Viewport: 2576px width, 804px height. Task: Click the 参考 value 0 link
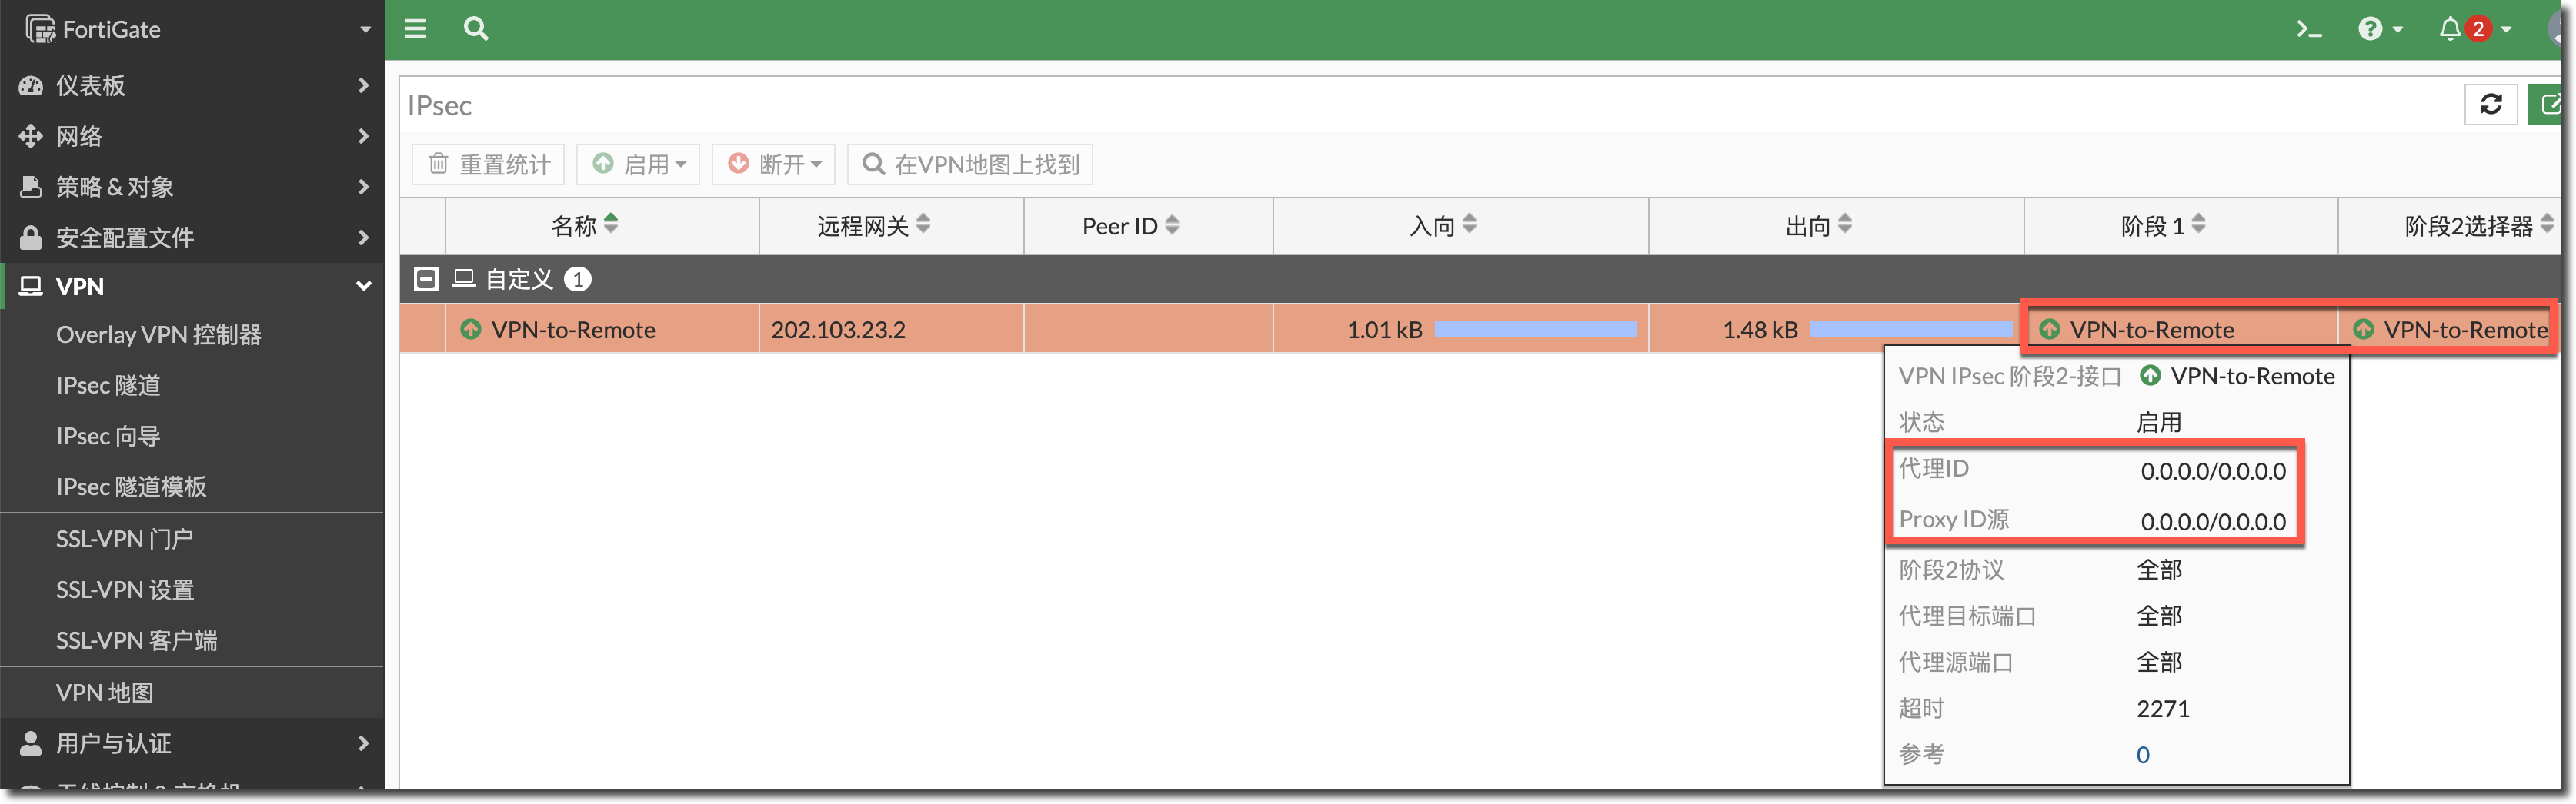tap(2142, 755)
